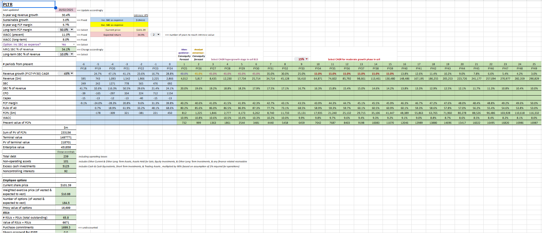542x233 pixels.
Task: Click the 'Inc. SBC as expense' label cell
Action: 112,20
